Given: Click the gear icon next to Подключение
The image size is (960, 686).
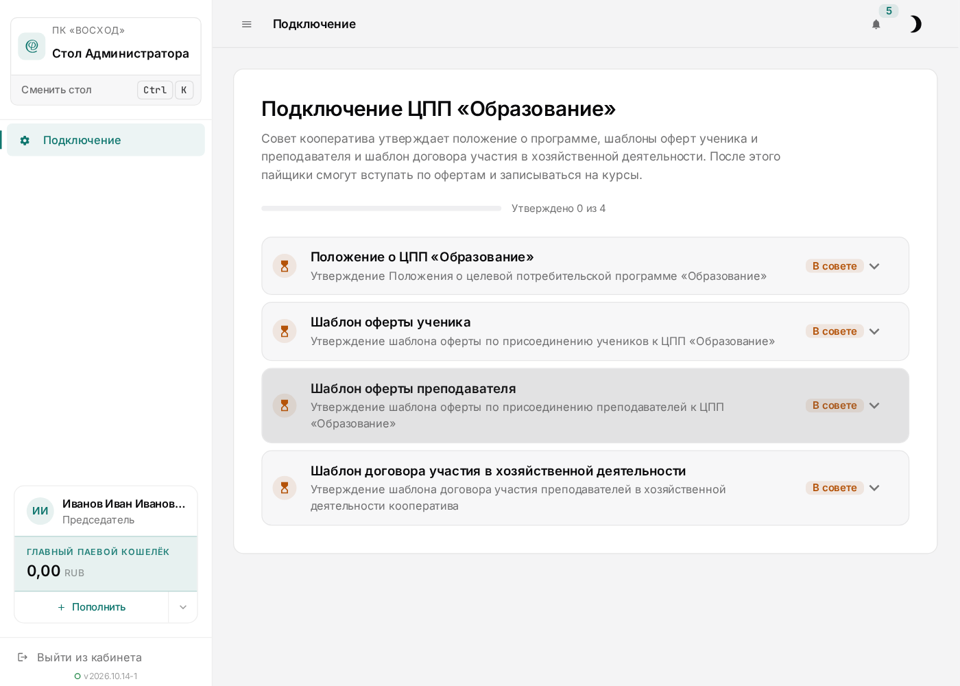Looking at the screenshot, I should 25,141.
